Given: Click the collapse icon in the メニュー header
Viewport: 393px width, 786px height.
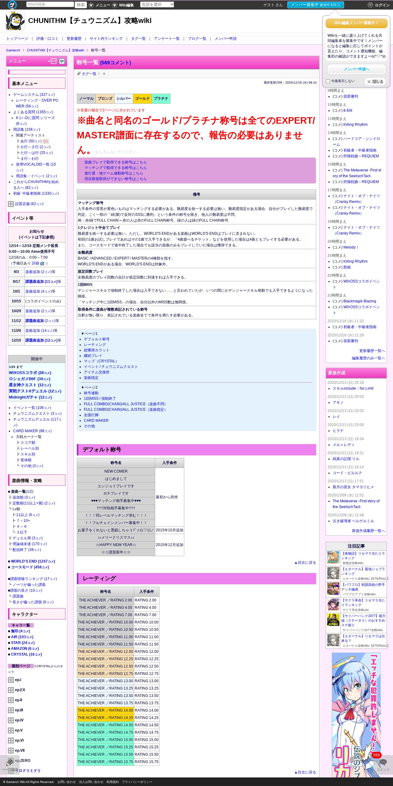Looking at the screenshot, I should point(54,61).
